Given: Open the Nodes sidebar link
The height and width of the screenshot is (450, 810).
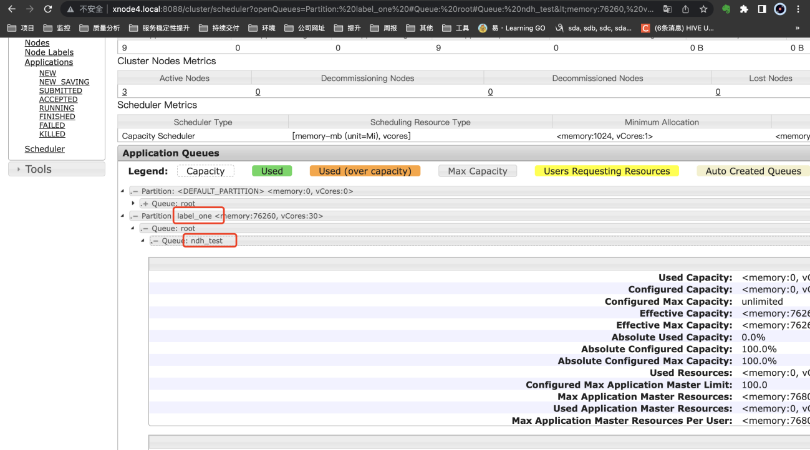Looking at the screenshot, I should tap(37, 42).
